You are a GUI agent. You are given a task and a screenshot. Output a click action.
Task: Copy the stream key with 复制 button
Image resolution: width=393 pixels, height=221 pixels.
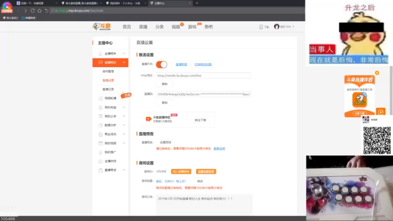pos(165,103)
